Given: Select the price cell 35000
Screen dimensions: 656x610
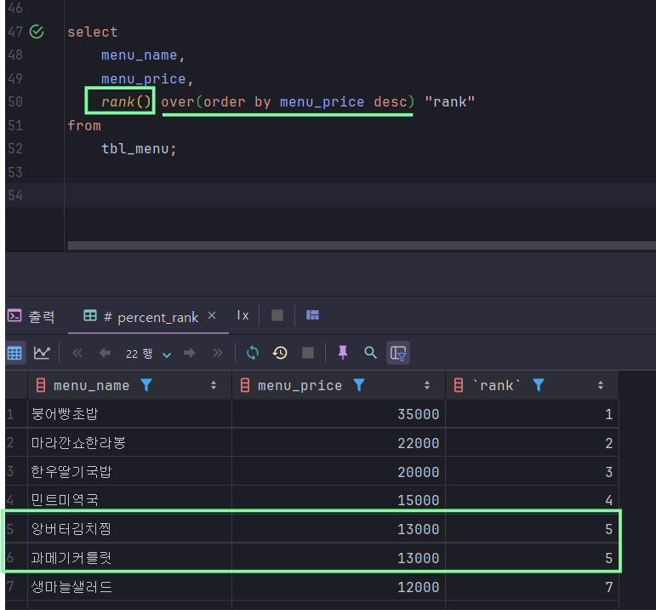Looking at the screenshot, I should click(x=339, y=414).
